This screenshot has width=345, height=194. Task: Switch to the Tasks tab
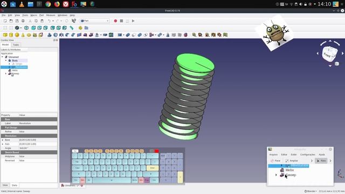coord(16,45)
